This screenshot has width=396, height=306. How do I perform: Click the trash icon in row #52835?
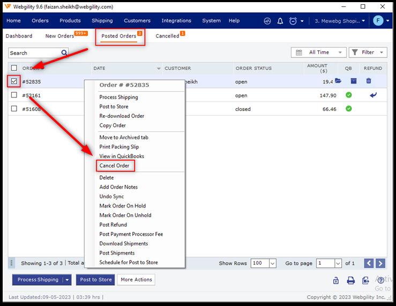click(369, 81)
